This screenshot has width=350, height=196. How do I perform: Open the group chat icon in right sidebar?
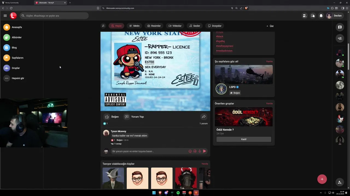(x=340, y=38)
